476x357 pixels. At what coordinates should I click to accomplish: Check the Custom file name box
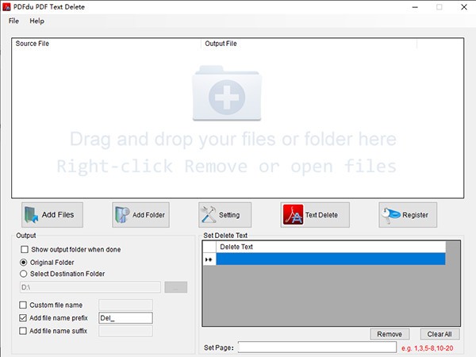pos(23,305)
